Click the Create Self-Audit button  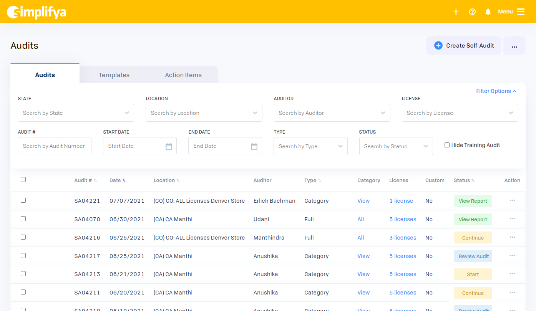click(464, 46)
